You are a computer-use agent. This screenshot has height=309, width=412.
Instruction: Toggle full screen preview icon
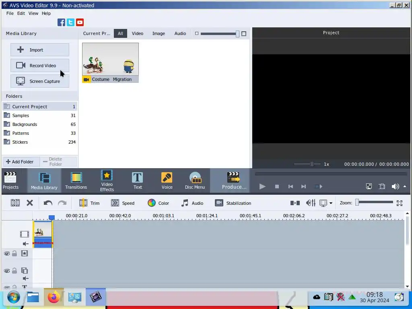[x=369, y=187]
